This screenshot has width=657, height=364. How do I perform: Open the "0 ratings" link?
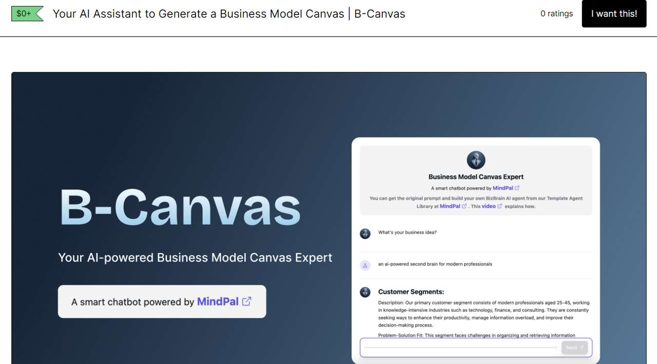click(x=556, y=14)
